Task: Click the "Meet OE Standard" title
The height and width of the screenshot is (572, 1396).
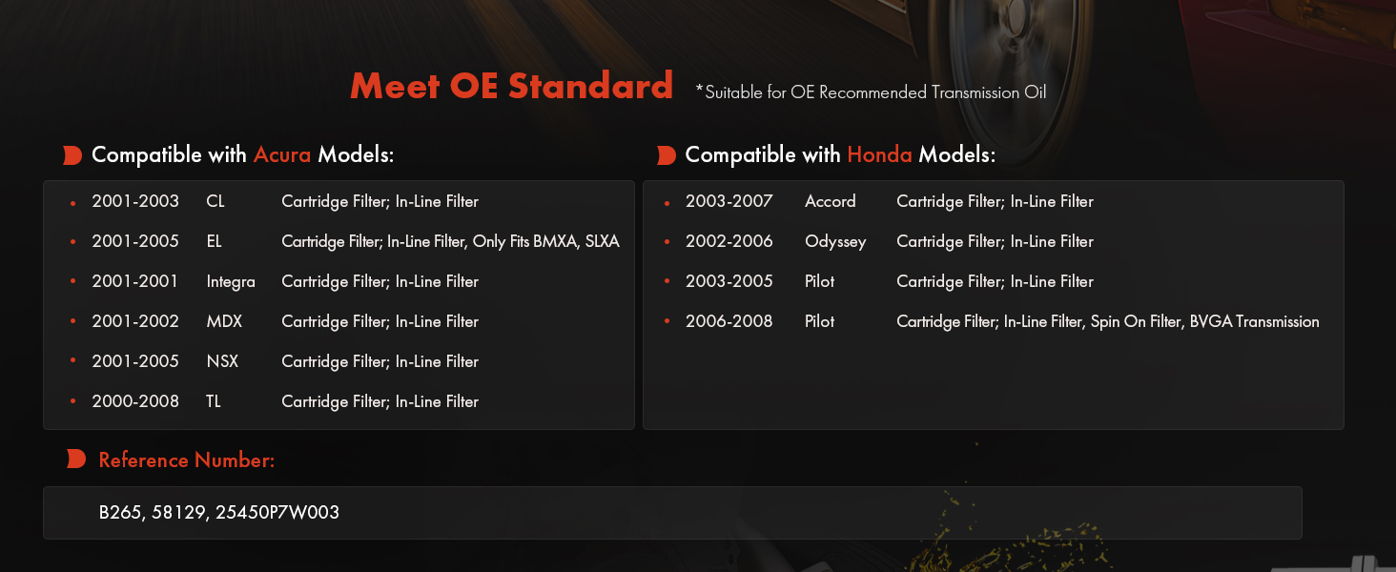Action: 511,87
